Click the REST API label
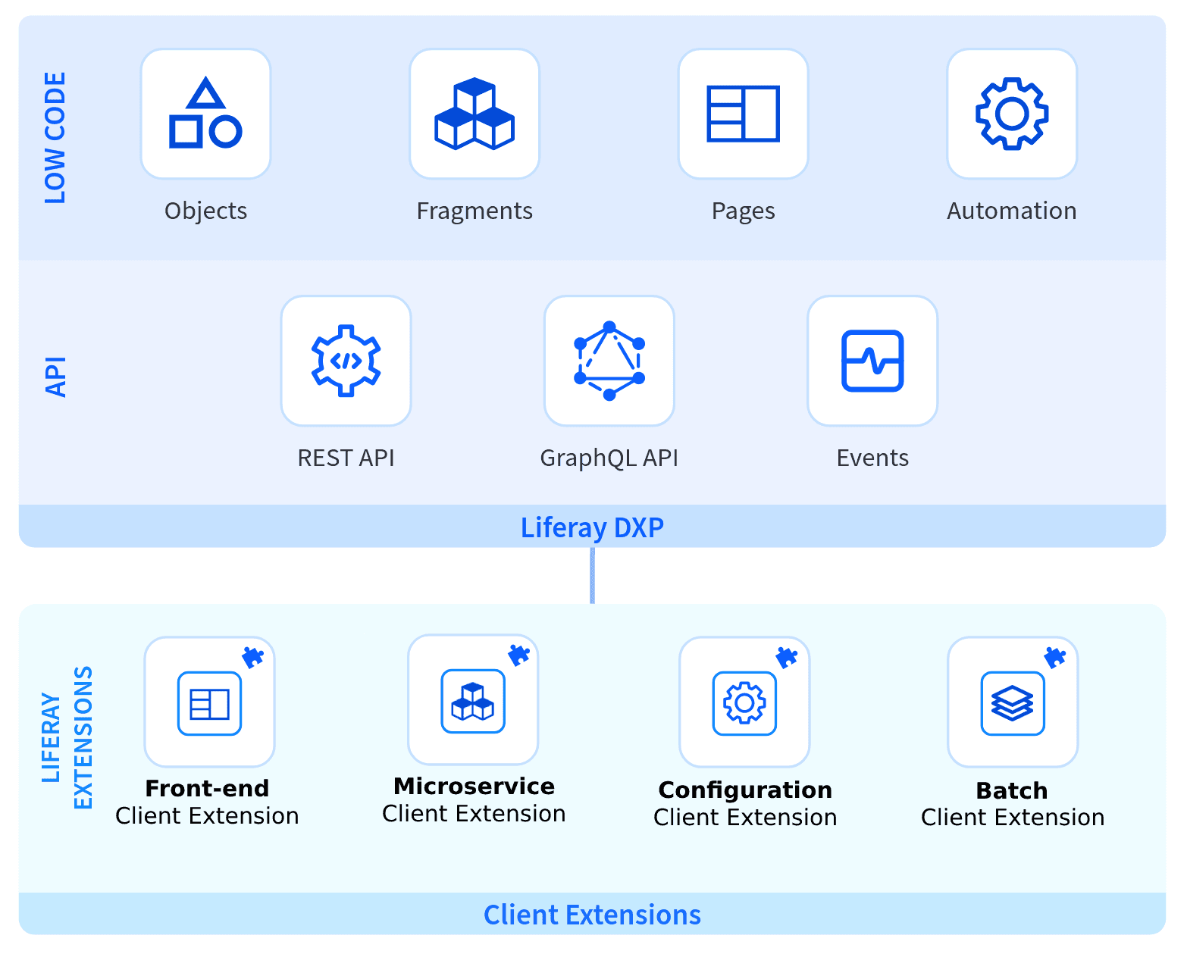Viewport: 1187px width, 954px height. 346,458
